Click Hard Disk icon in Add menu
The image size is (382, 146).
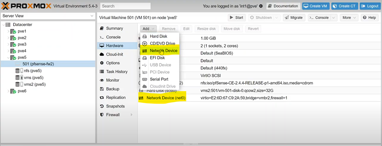point(145,36)
